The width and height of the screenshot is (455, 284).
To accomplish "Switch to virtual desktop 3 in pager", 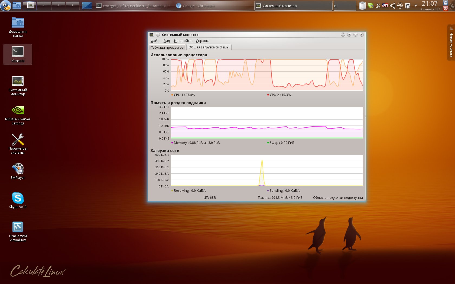I will 58,5.
